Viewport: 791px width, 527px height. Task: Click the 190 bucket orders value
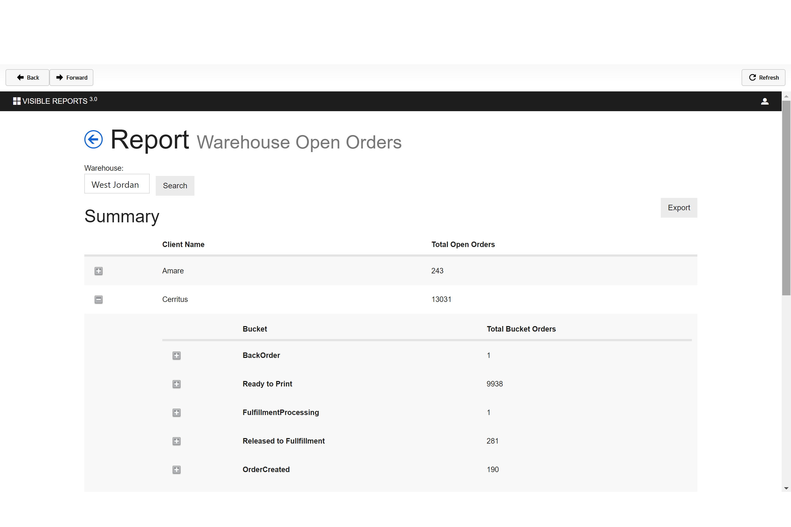pyautogui.click(x=493, y=470)
